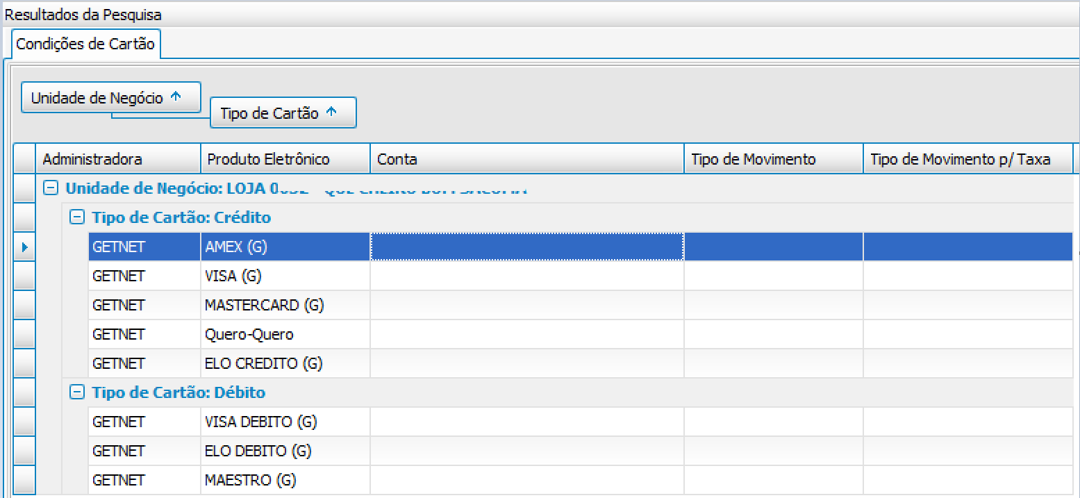Click GETNET cell in the ELO DEBITO (G) row
This screenshot has height=498, width=1080.
coord(144,451)
